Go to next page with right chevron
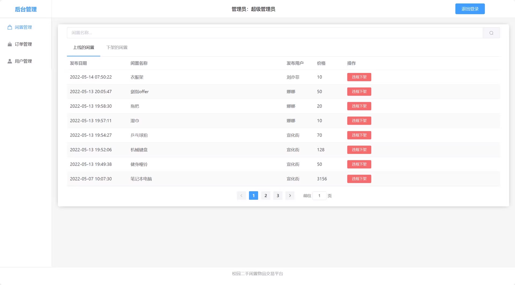This screenshot has width=515, height=285. [x=290, y=196]
